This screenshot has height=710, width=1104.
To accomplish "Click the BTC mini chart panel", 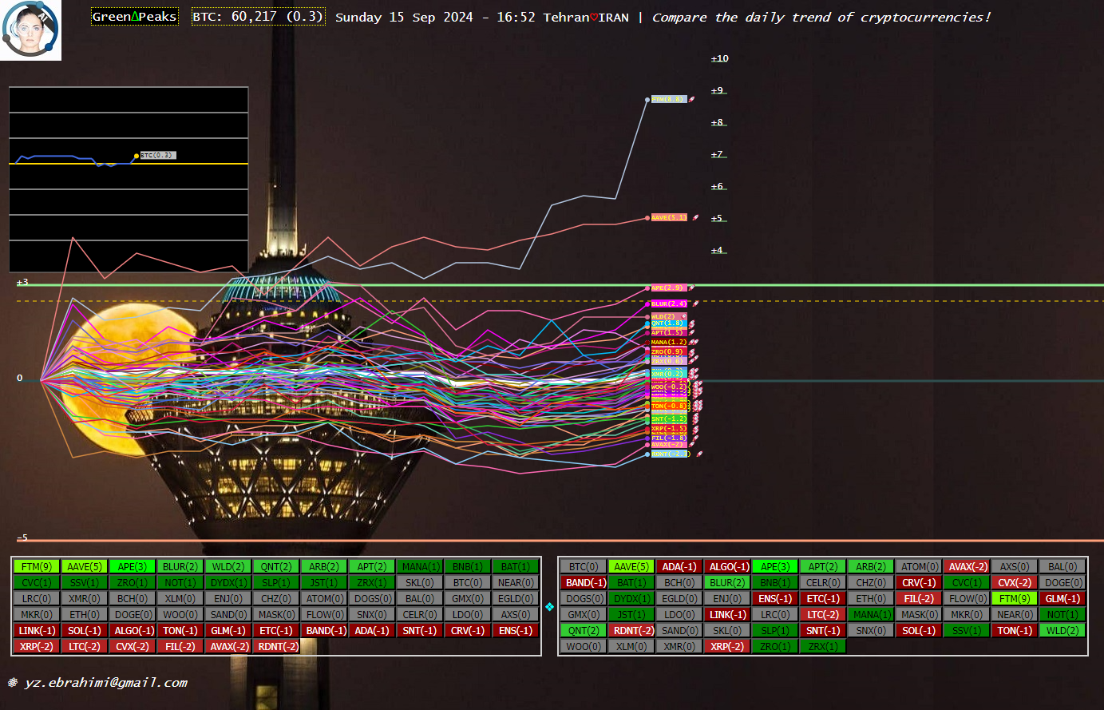I will [x=129, y=180].
